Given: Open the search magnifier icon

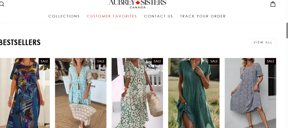Looking at the screenshot, I should pyautogui.click(x=2, y=4).
